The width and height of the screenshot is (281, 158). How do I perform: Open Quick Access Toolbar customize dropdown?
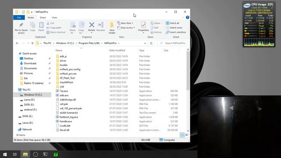click(x=32, y=12)
